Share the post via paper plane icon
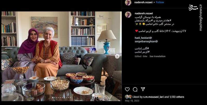Screen dimensions: 207x105 pyautogui.click(x=143, y=89)
